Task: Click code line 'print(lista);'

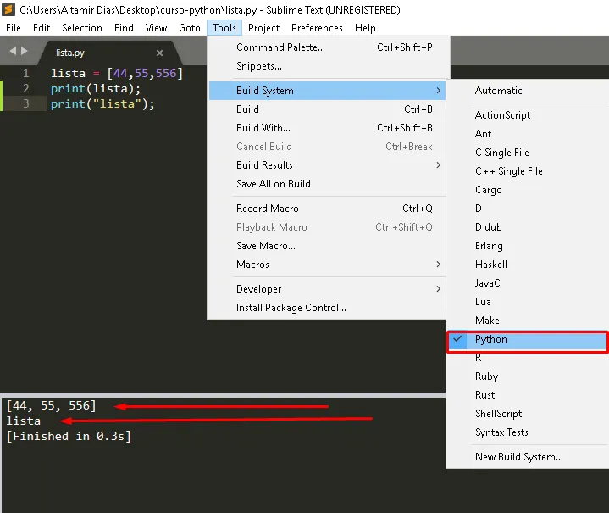Action: point(96,89)
